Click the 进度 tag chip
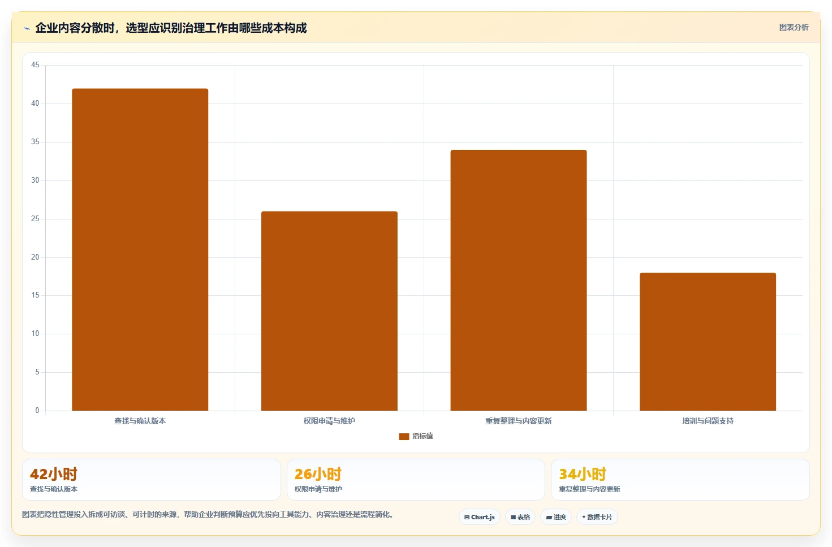 tap(556, 517)
